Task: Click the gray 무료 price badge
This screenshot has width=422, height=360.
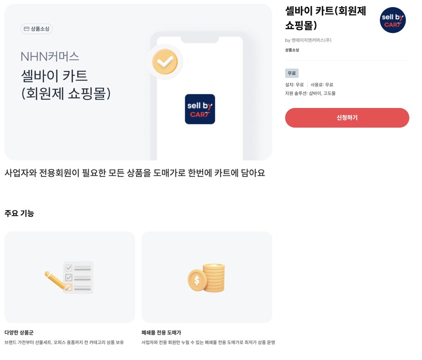Action: click(x=291, y=73)
